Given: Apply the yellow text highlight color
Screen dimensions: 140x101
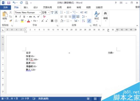Looking at the screenshot, I should point(22,21).
